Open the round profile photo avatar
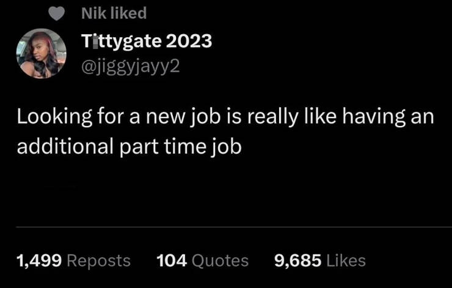This screenshot has width=452, height=288. pyautogui.click(x=41, y=54)
